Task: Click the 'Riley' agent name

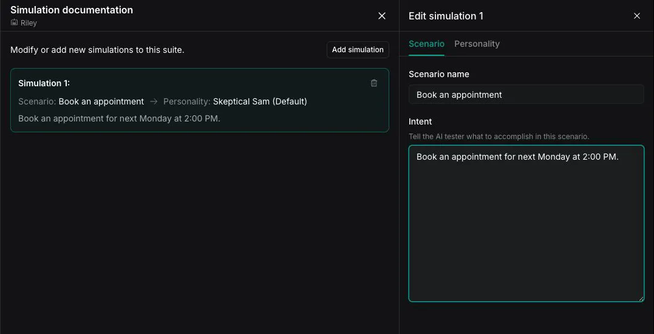Action: 29,23
